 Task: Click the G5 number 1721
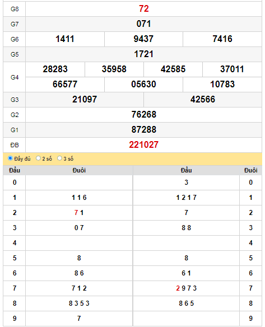click(x=143, y=54)
